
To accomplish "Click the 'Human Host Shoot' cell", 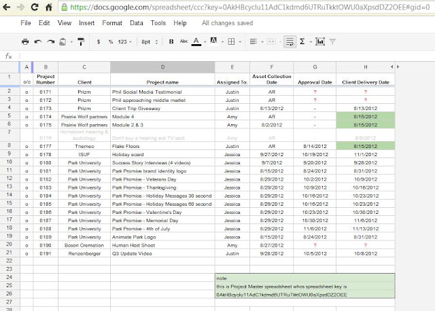I will (x=162, y=245).
